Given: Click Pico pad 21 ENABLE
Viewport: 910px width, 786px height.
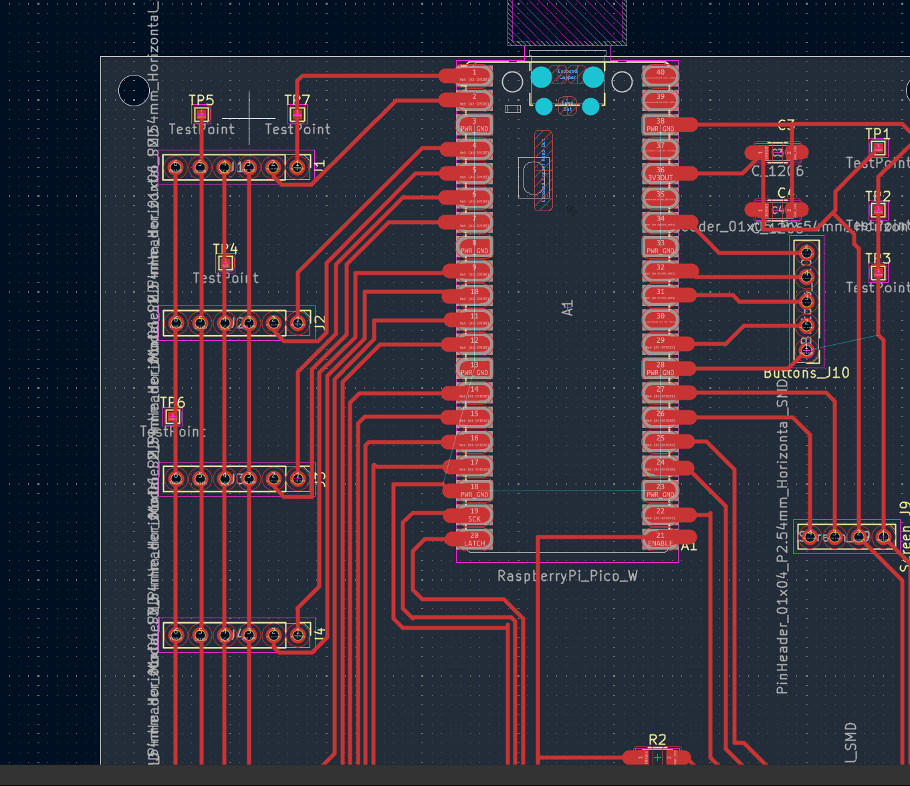Looking at the screenshot, I should tap(661, 539).
